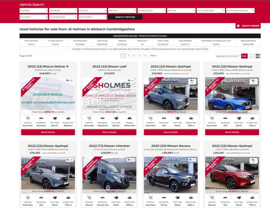Click fuel type icon on Maxus Deliver 9
Viewport: 270px width, 208px height.
[x=55, y=118]
